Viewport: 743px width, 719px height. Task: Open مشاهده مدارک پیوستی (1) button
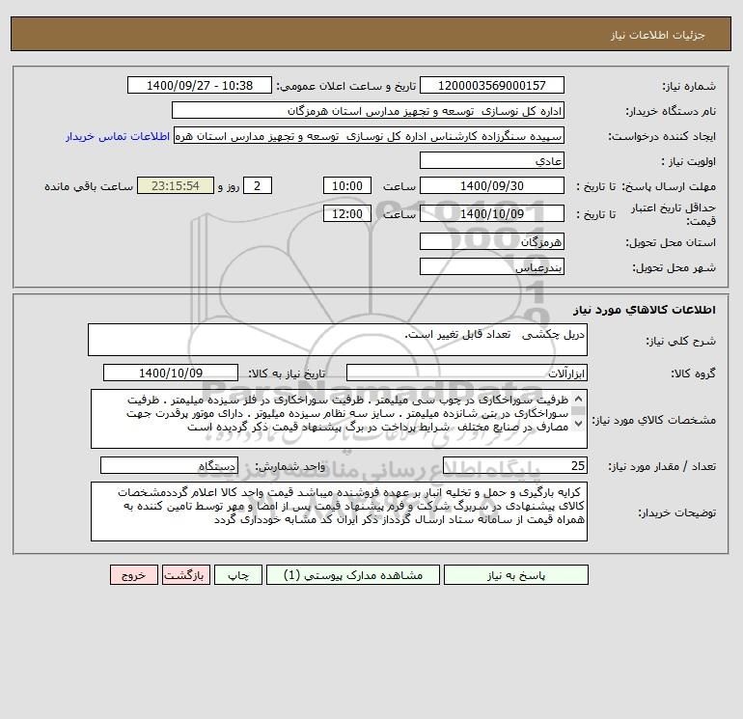353,575
